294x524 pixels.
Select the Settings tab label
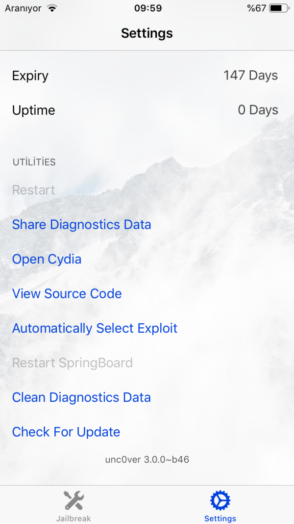pyautogui.click(x=220, y=518)
